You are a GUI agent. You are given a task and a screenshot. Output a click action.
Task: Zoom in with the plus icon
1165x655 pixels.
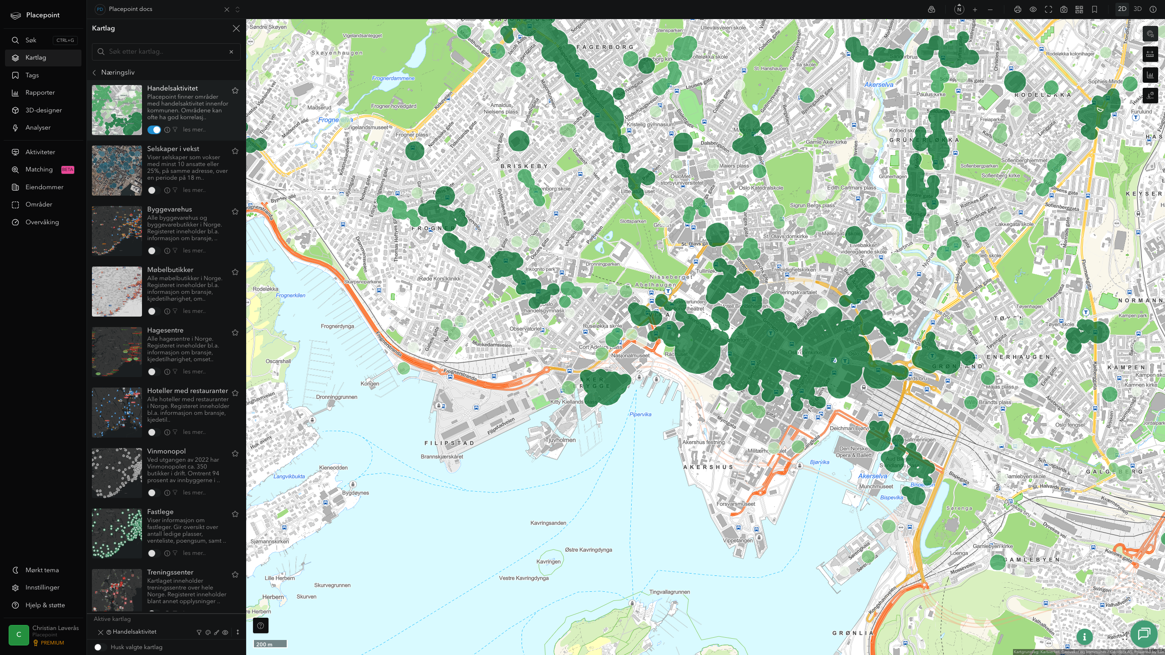[975, 10]
